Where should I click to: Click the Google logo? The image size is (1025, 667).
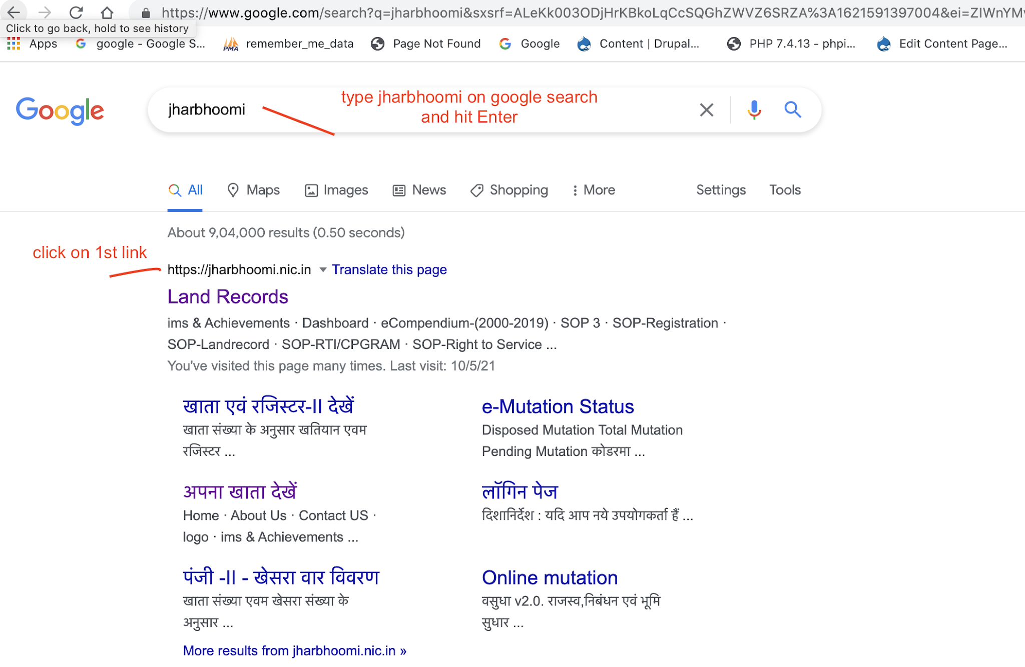tap(60, 111)
